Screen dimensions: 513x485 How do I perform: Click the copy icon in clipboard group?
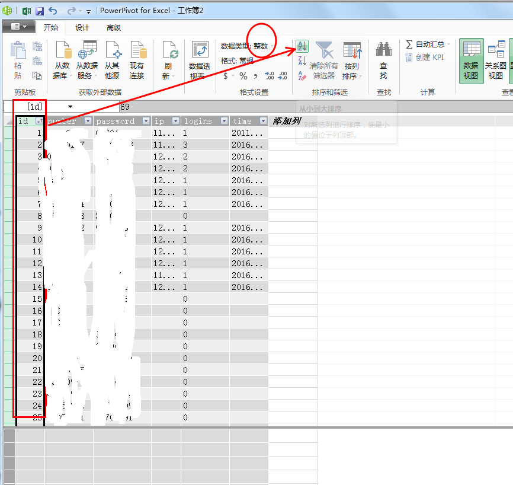pyautogui.click(x=37, y=76)
